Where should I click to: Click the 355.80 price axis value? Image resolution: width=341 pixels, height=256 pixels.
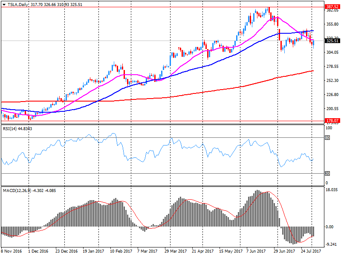pyautogui.click(x=332, y=24)
